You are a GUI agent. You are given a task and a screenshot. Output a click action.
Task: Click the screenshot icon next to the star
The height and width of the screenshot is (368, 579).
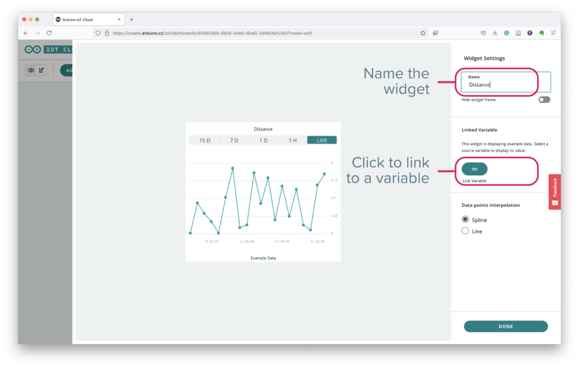[x=436, y=33]
